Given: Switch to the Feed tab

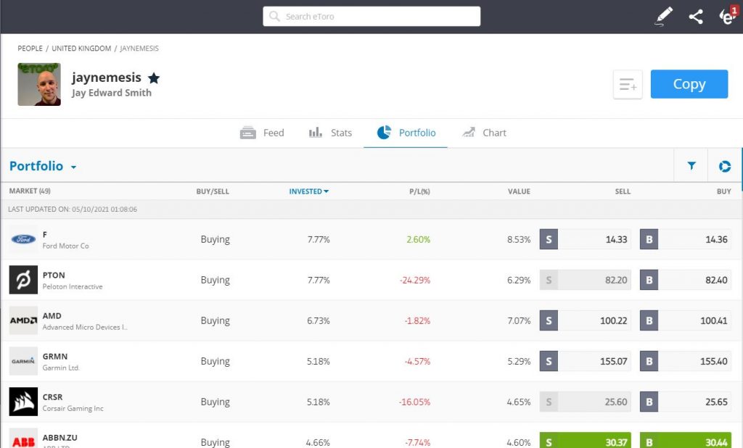Looking at the screenshot, I should tap(262, 133).
